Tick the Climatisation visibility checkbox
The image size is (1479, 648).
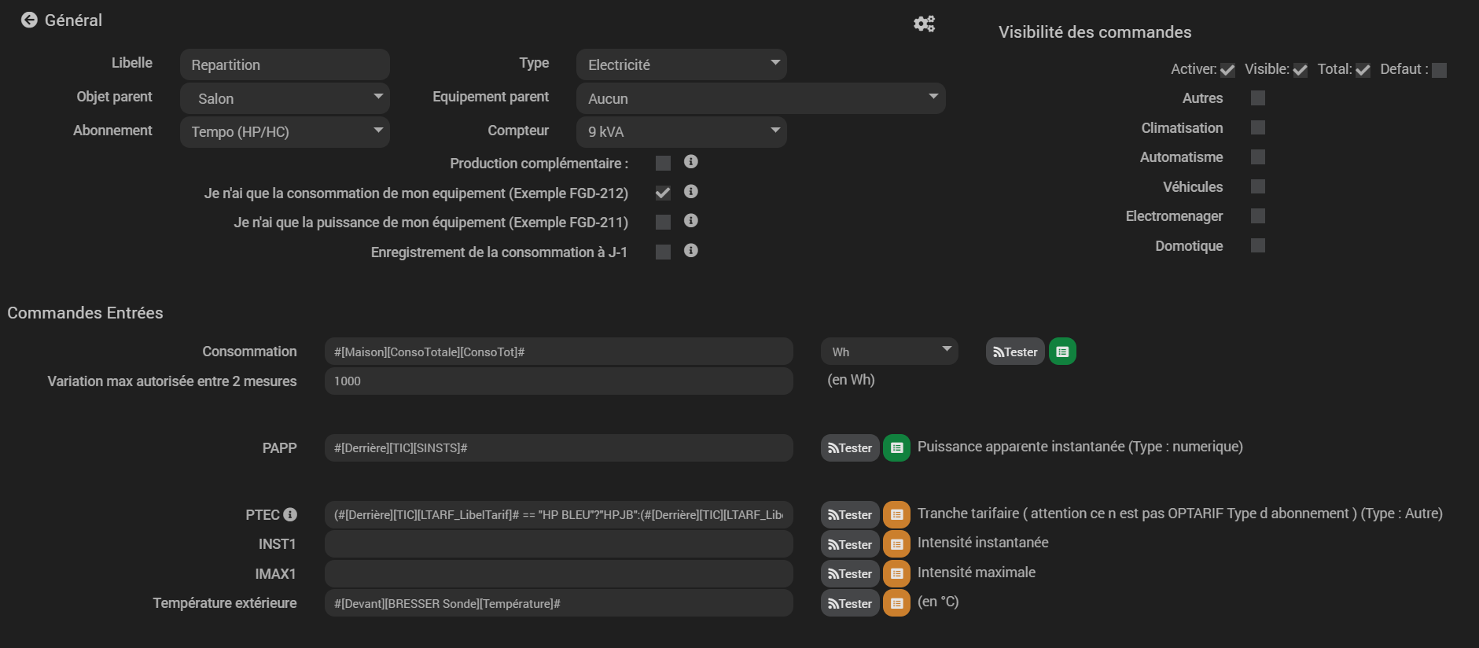1257,127
